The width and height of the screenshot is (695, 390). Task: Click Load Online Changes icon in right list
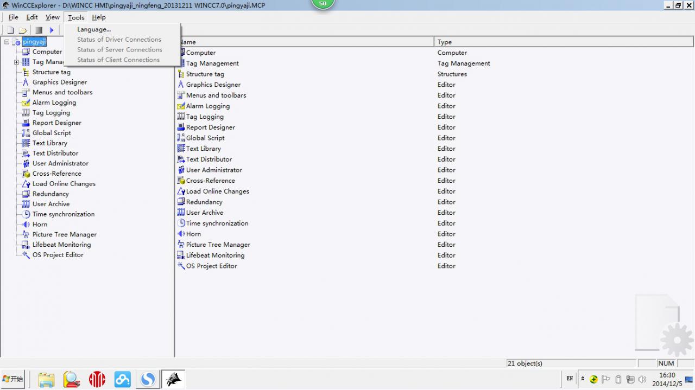coord(181,191)
